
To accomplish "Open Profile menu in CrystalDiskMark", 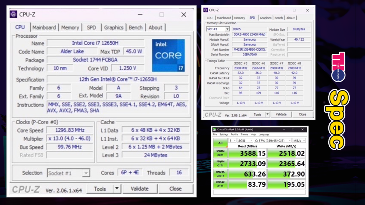I will coord(234,134).
